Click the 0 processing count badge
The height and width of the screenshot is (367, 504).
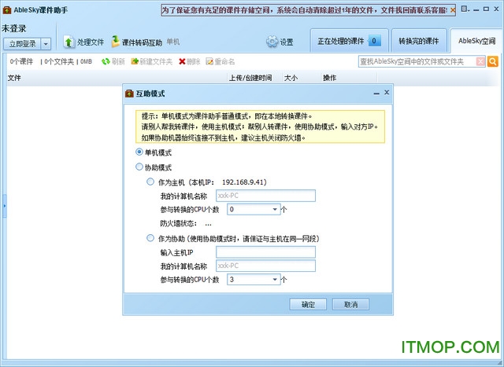point(374,41)
